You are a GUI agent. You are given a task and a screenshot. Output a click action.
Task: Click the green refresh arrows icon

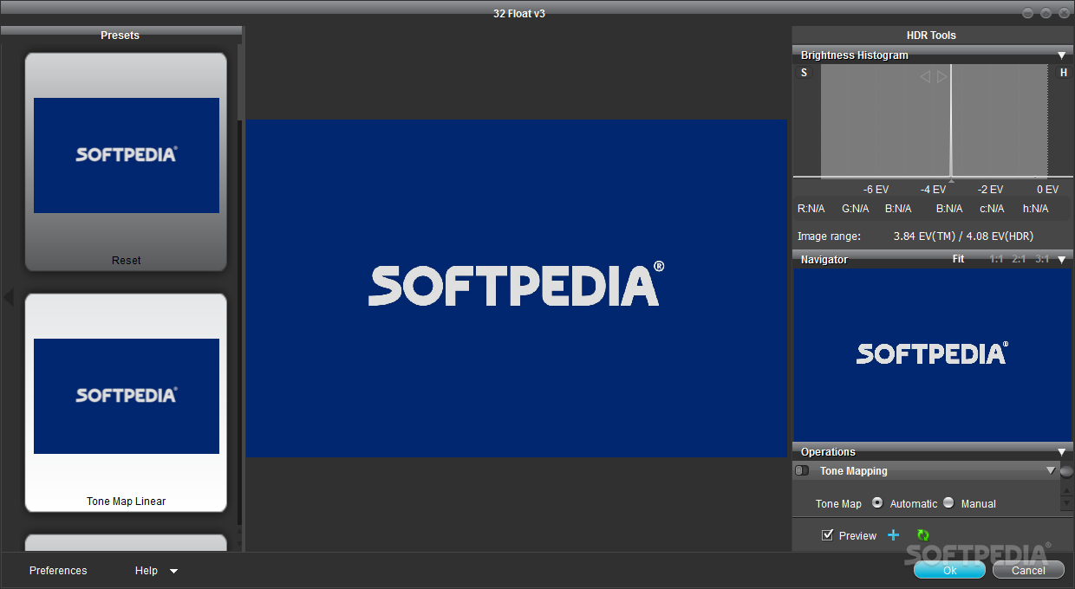pyautogui.click(x=923, y=535)
